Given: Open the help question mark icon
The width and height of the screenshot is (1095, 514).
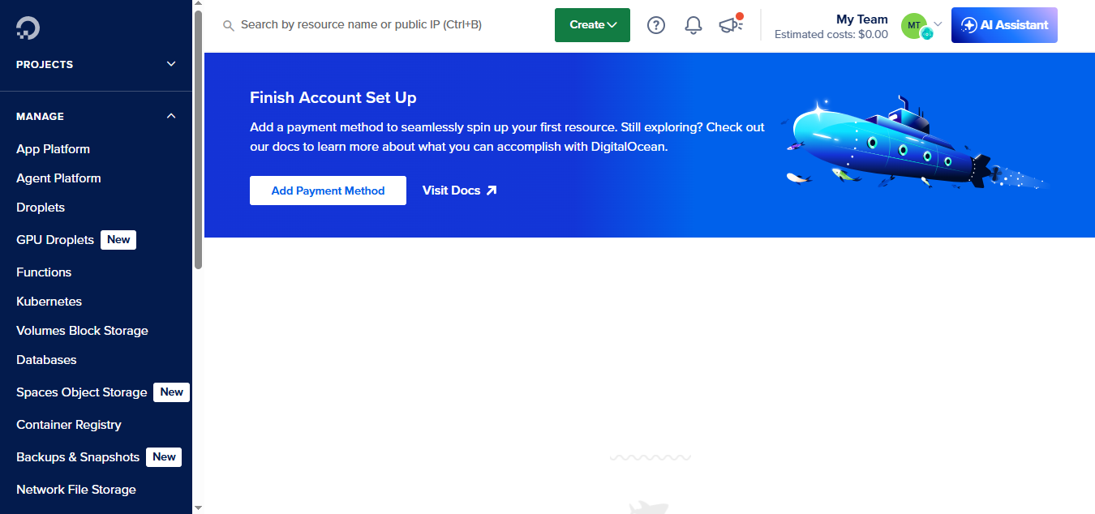Looking at the screenshot, I should 656,25.
